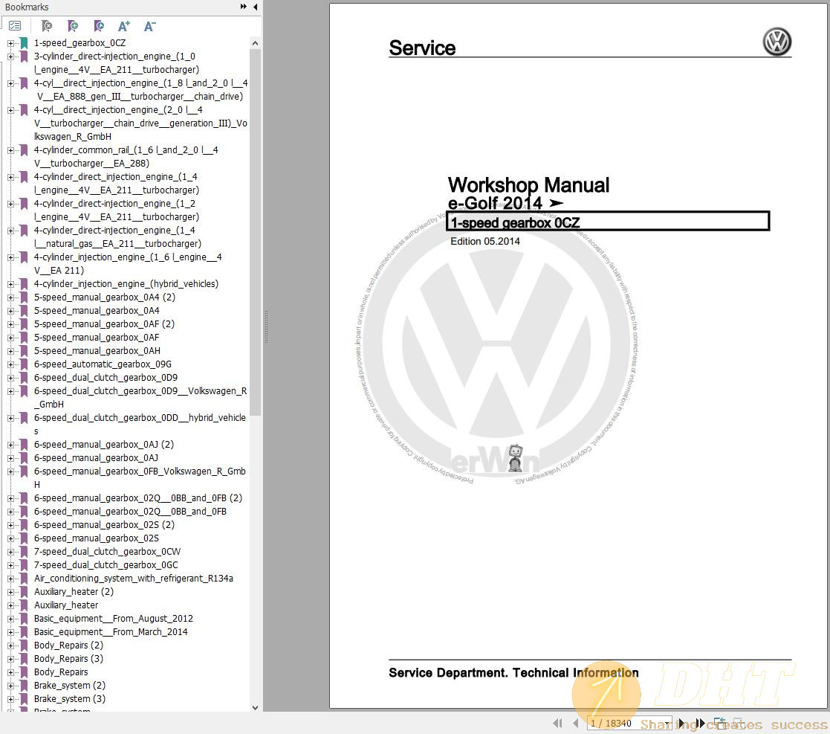Go to the next page
The image size is (830, 734).
click(x=682, y=723)
